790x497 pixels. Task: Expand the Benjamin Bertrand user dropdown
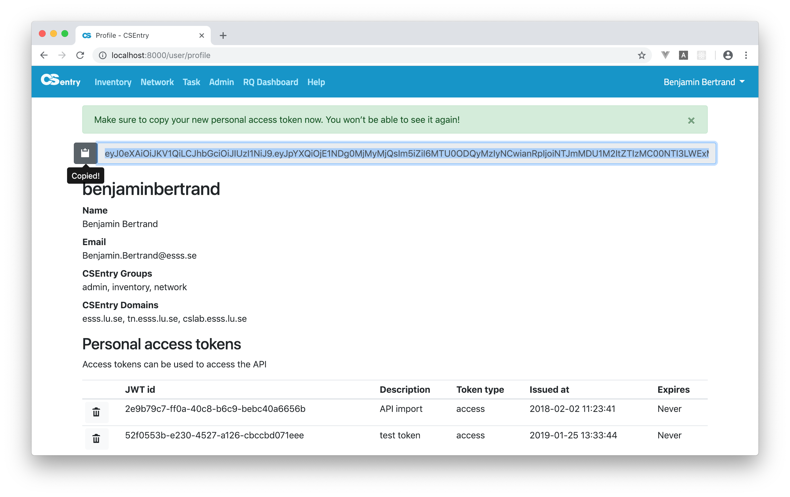click(704, 82)
